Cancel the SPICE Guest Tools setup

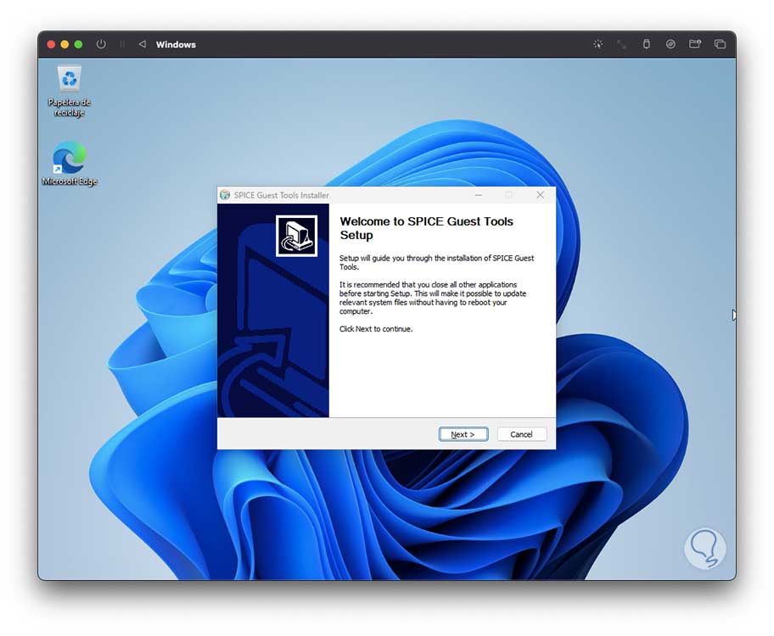pos(521,434)
